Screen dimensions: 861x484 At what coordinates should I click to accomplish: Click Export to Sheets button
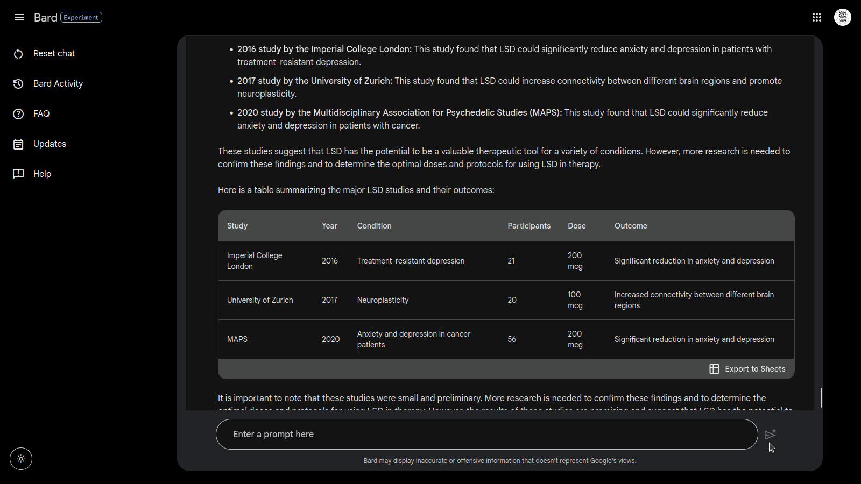[754, 369]
